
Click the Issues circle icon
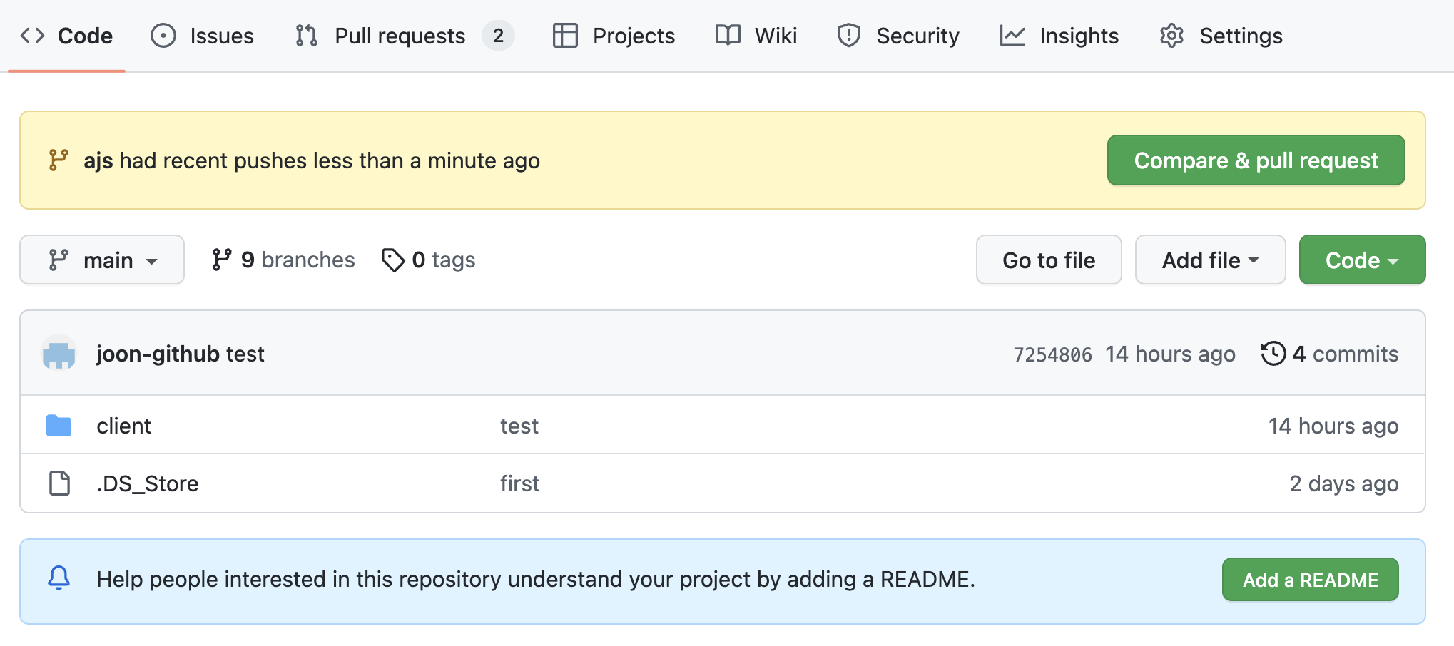point(163,36)
